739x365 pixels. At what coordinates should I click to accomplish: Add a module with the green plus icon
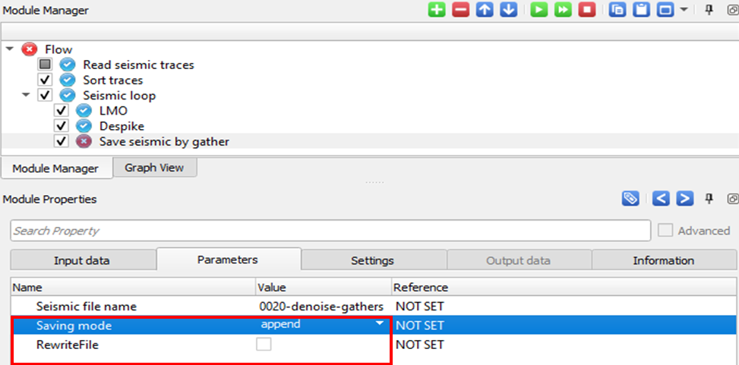pyautogui.click(x=437, y=10)
